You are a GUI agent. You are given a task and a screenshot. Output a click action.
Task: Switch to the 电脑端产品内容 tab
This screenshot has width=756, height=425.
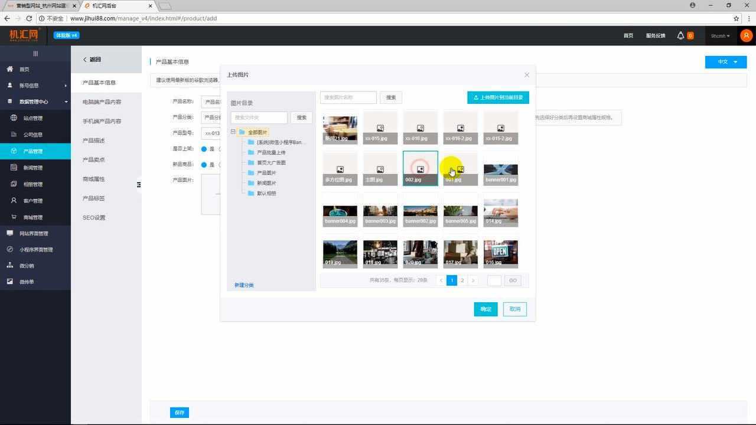click(x=102, y=102)
